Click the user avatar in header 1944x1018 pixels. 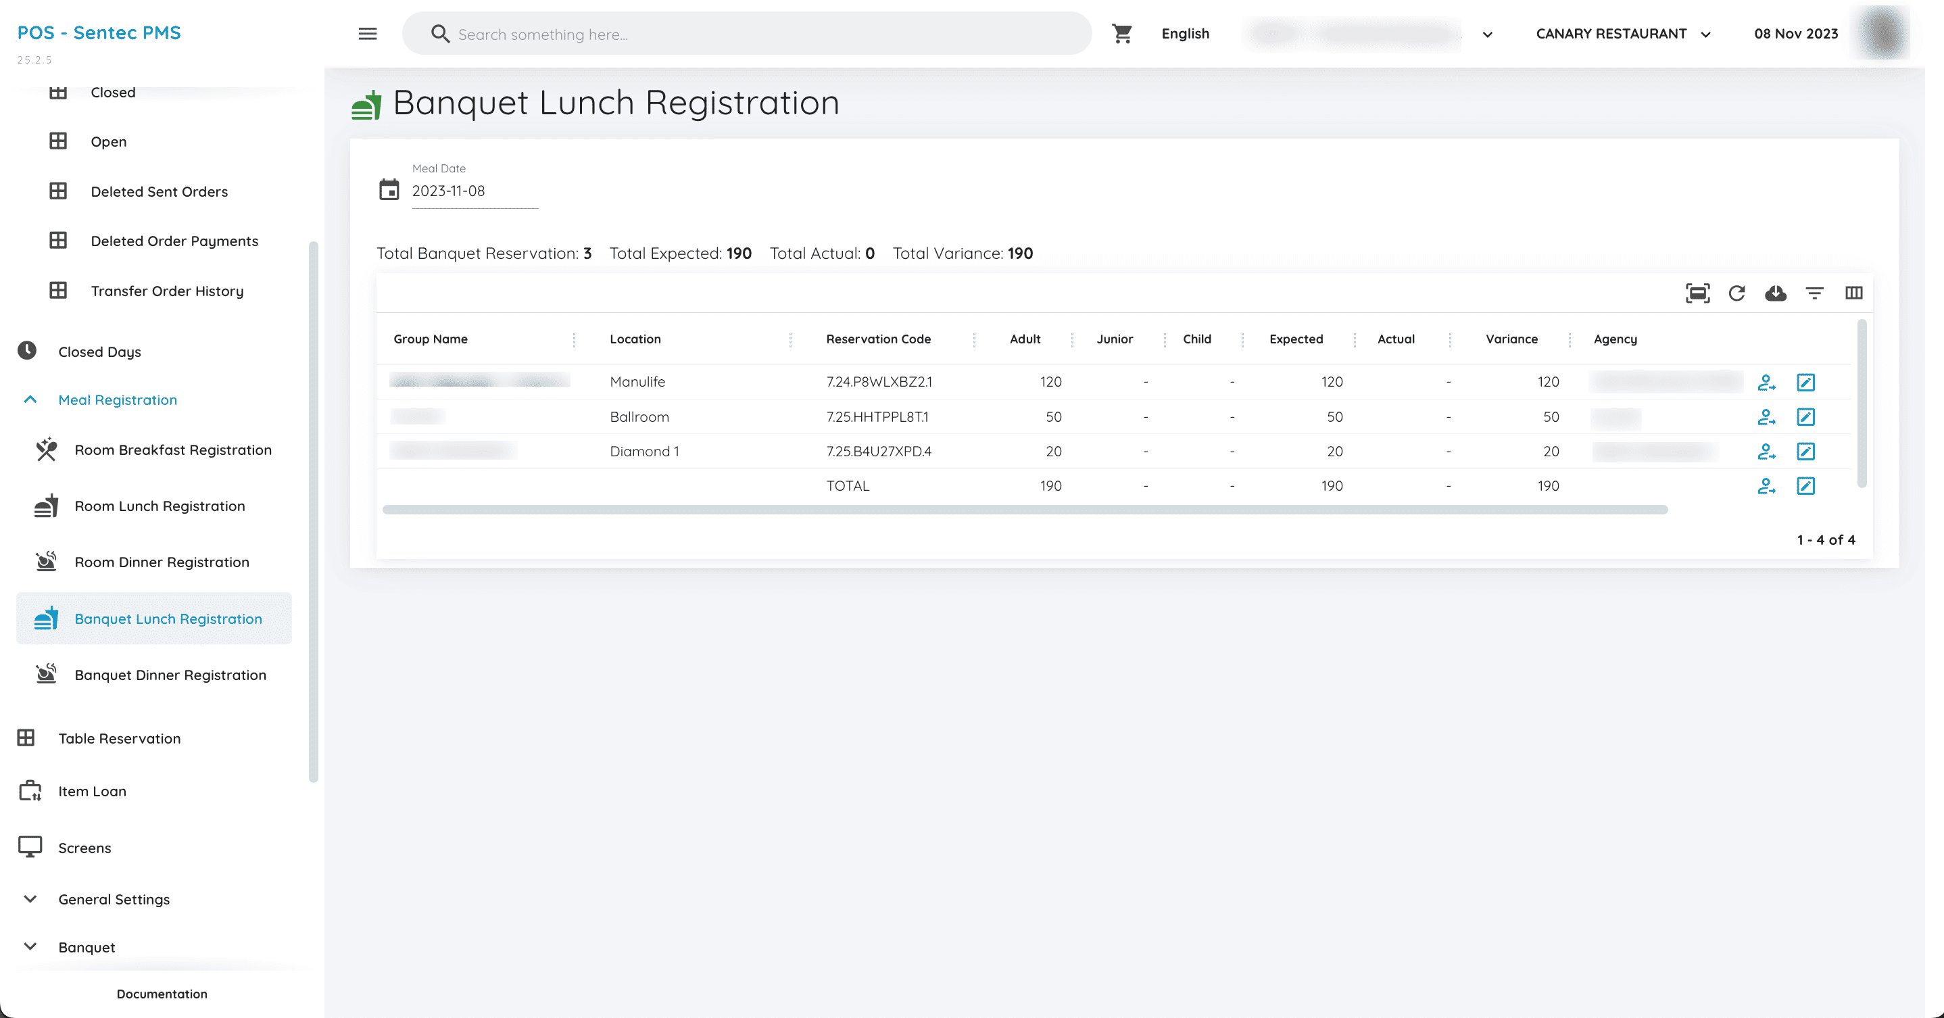tap(1883, 33)
